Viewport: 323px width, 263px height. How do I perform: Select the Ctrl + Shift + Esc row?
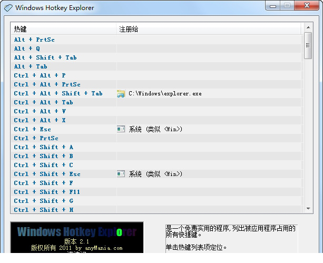click(x=157, y=174)
